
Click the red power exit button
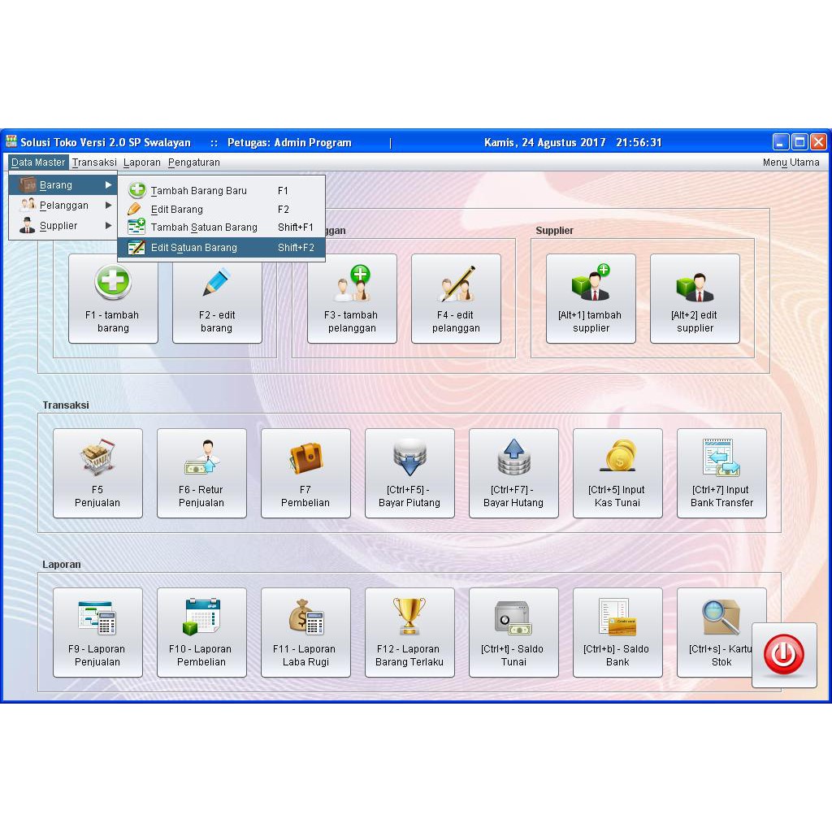pyautogui.click(x=784, y=655)
